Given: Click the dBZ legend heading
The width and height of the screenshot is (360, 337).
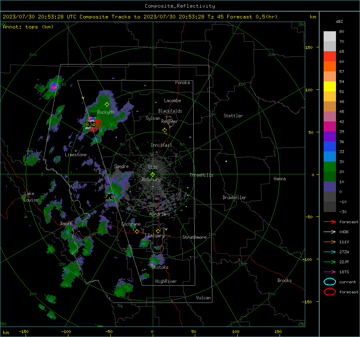Looking at the screenshot, I should 339,22.
